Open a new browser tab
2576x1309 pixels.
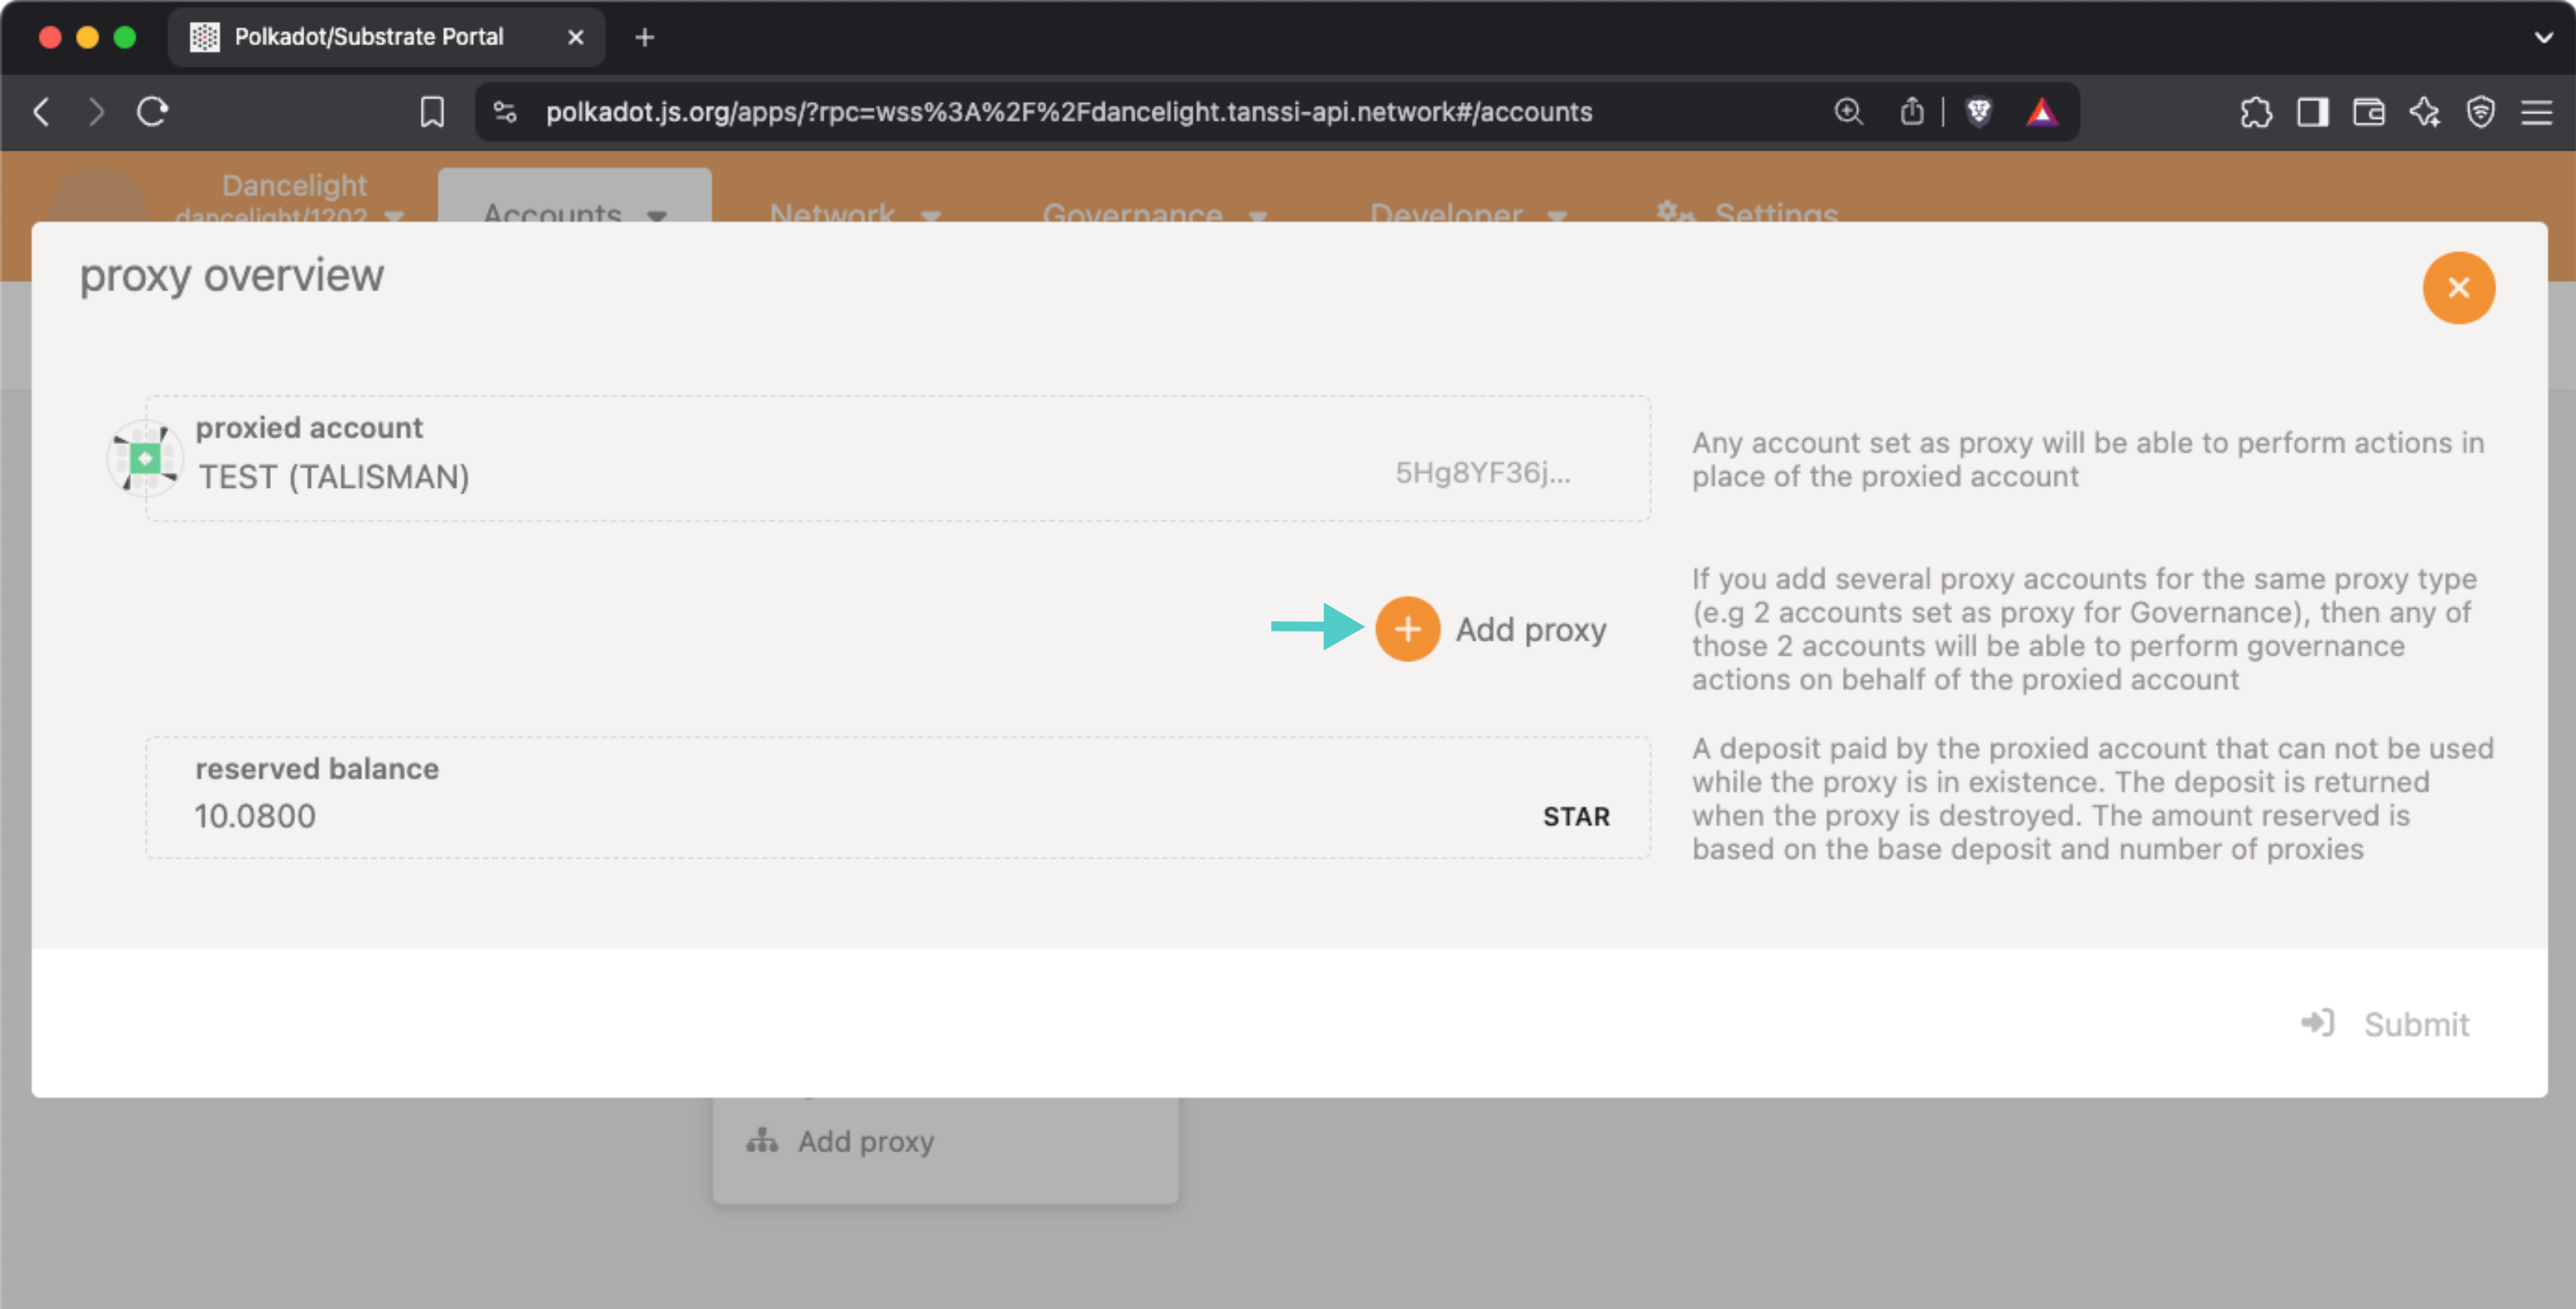[x=645, y=38]
